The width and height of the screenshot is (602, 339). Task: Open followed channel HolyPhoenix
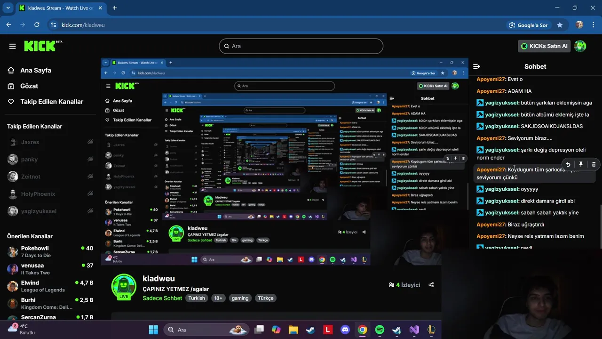coord(50,194)
